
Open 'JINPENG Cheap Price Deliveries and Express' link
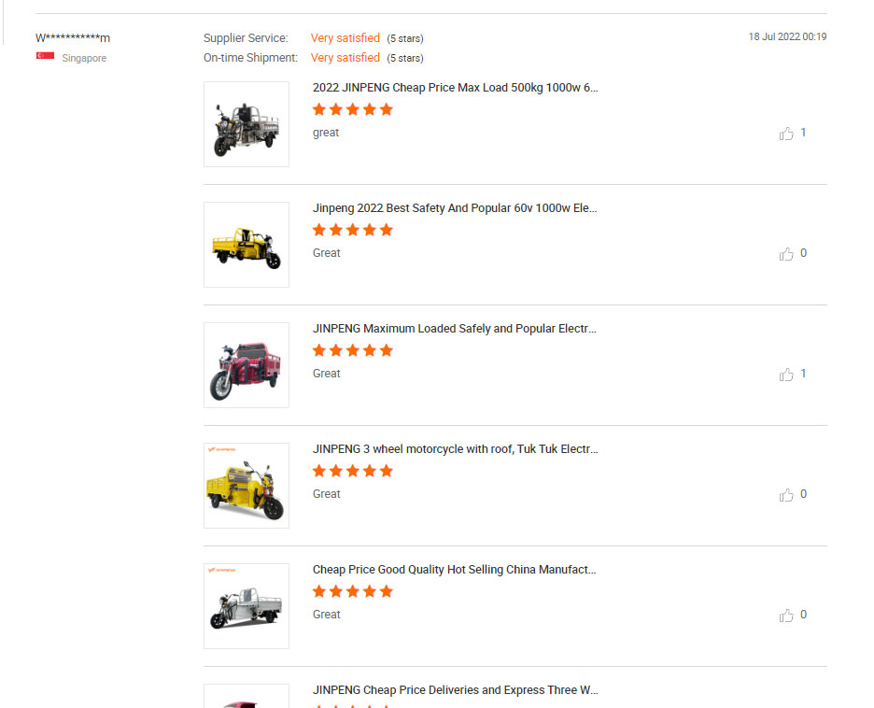455,689
